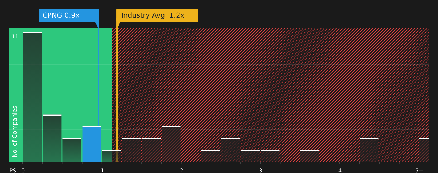438x173 pixels.
Task: Click the '4' x-axis tick label
Action: tap(340, 171)
